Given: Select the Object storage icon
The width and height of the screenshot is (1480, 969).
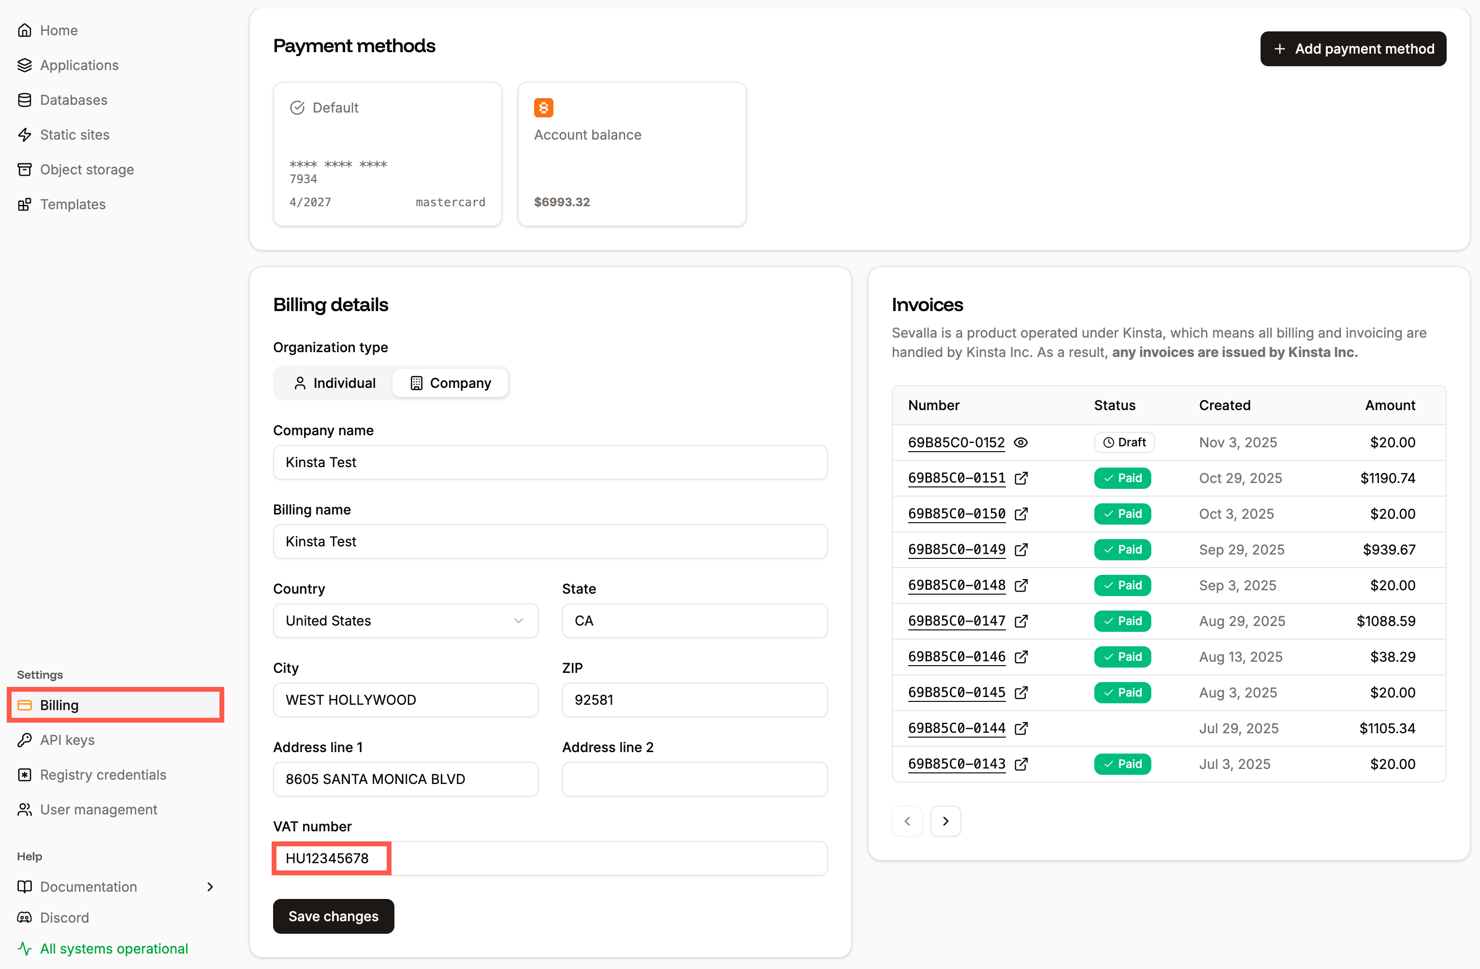Looking at the screenshot, I should tap(25, 169).
